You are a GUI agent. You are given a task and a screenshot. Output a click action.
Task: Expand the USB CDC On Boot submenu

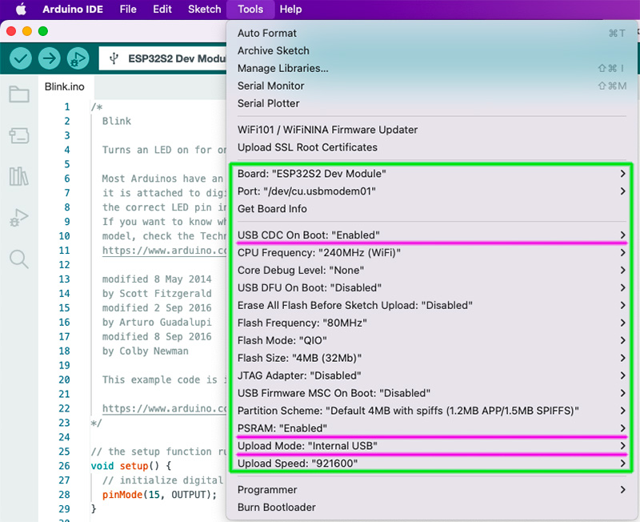click(x=308, y=235)
